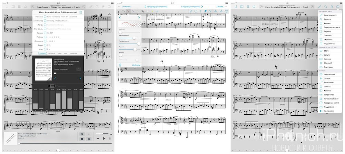Choose the circle shape tool
This screenshot has width=345, height=154.
(196, 11)
